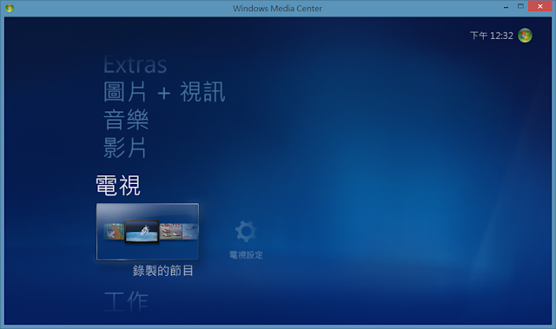Maximize the Windows Media Center window
The width and height of the screenshot is (556, 329).
click(x=520, y=6)
